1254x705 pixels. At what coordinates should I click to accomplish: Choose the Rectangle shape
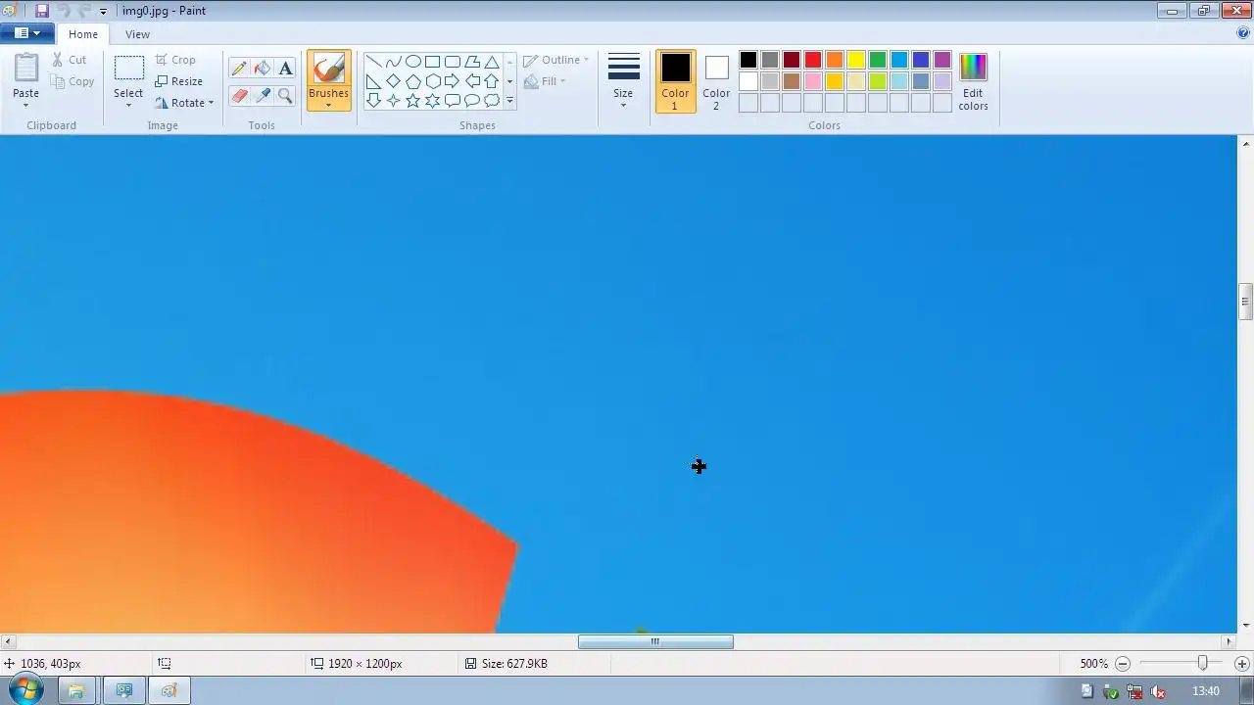pyautogui.click(x=432, y=62)
